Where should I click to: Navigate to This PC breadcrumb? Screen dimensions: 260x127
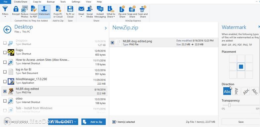26,32
